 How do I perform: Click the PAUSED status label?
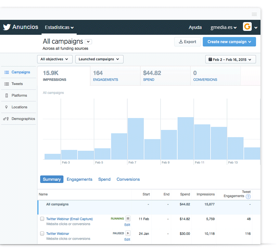(x=118, y=233)
